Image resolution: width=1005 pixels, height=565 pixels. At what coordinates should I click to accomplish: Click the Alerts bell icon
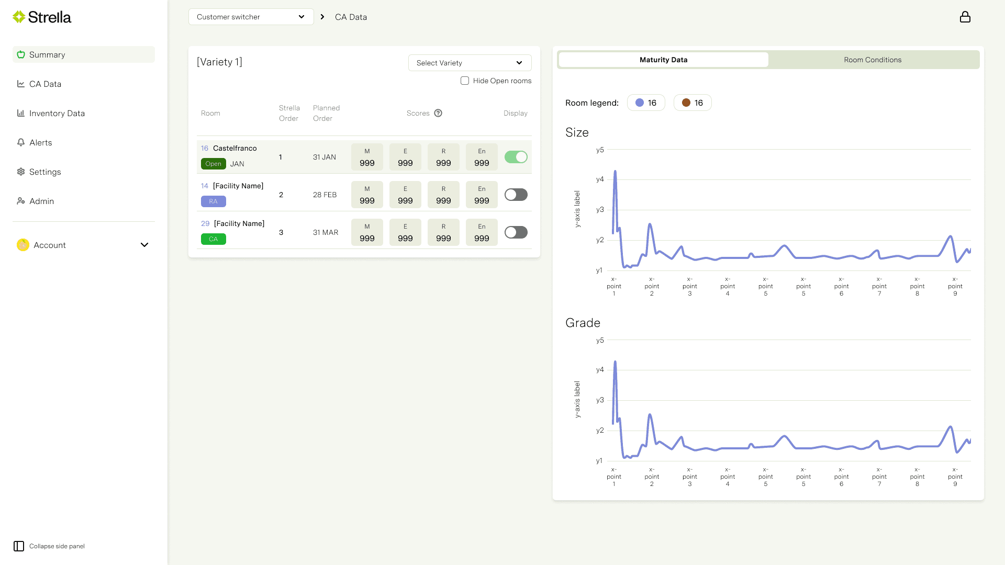(21, 142)
